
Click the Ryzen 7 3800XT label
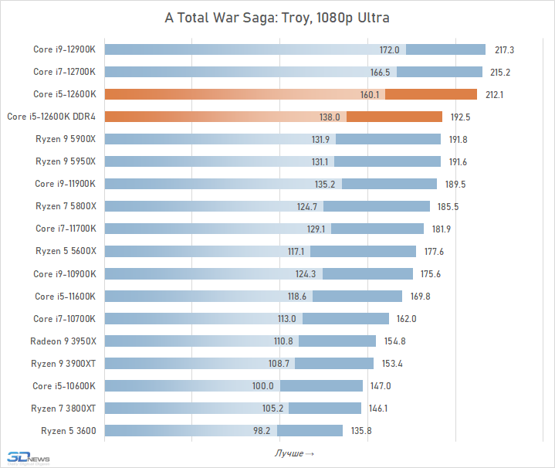[63, 408]
